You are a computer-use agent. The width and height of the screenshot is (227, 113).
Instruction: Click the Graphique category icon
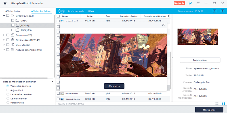click(12, 16)
